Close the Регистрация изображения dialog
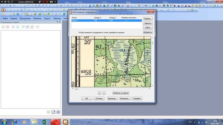223x125 pixels. click(151, 11)
